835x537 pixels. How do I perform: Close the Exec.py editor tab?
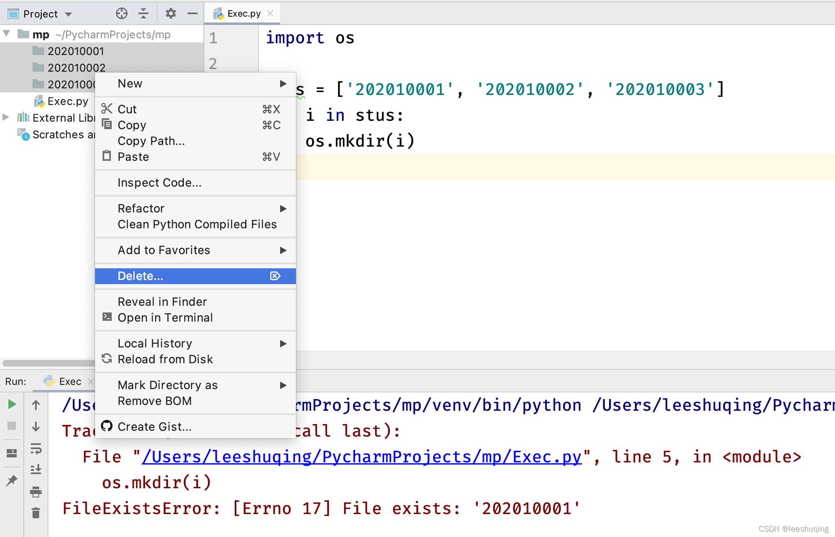coord(270,13)
